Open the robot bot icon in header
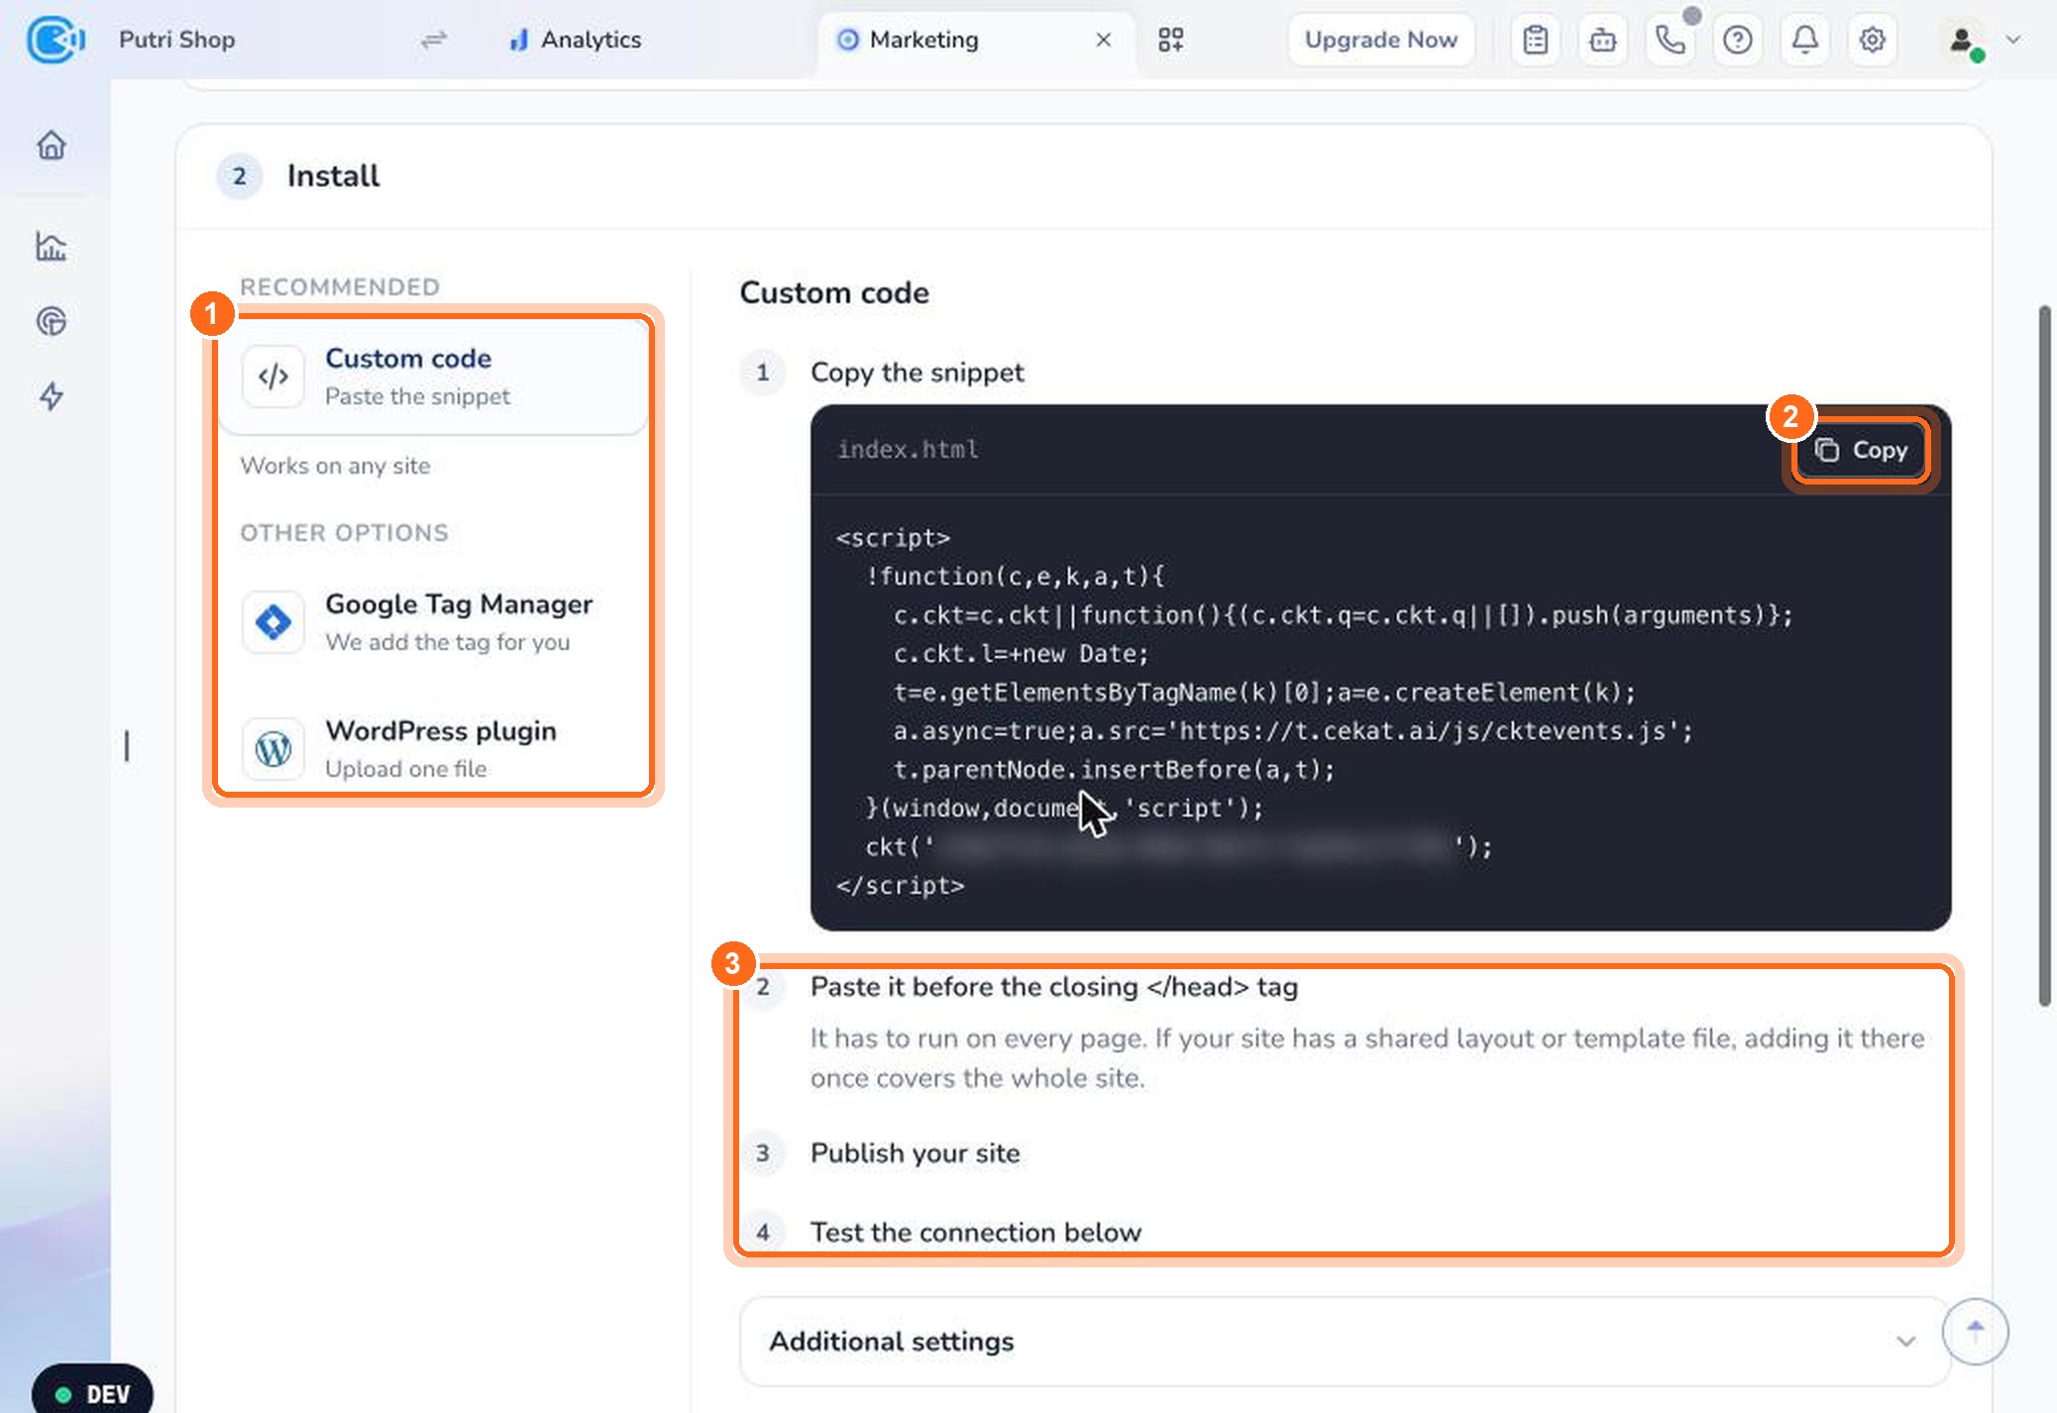Screen dimensions: 2057x1413 [x=1603, y=40]
